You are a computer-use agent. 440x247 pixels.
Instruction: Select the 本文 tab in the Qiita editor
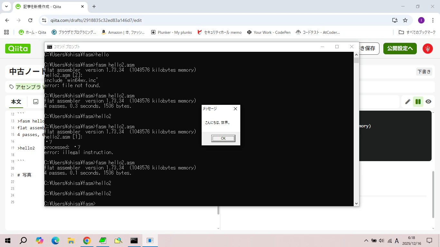(x=16, y=102)
